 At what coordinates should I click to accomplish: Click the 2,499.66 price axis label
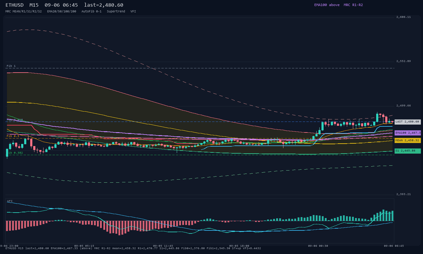click(404, 106)
